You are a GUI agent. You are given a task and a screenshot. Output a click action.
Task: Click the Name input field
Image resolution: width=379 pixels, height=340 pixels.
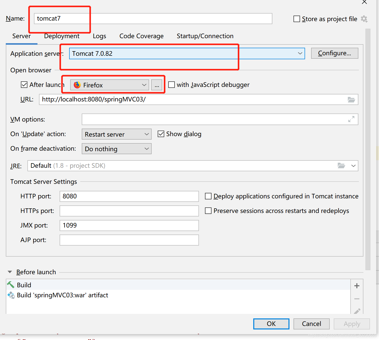153,19
